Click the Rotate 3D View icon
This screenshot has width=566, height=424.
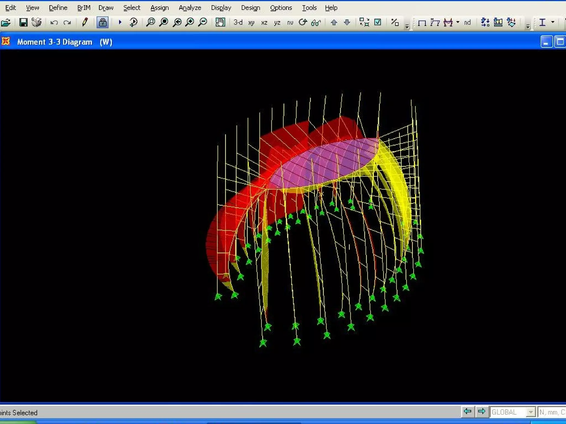pos(303,22)
